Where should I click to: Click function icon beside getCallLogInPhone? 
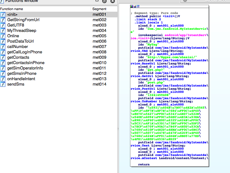3,52
